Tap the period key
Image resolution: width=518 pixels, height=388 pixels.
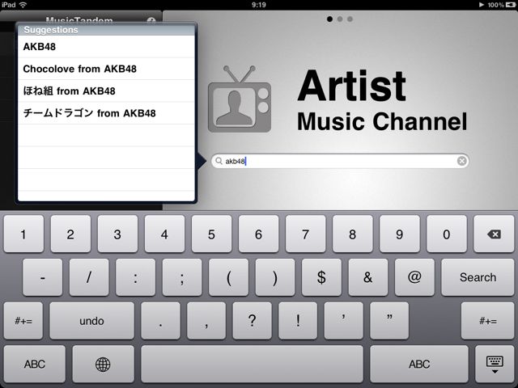tap(160, 321)
